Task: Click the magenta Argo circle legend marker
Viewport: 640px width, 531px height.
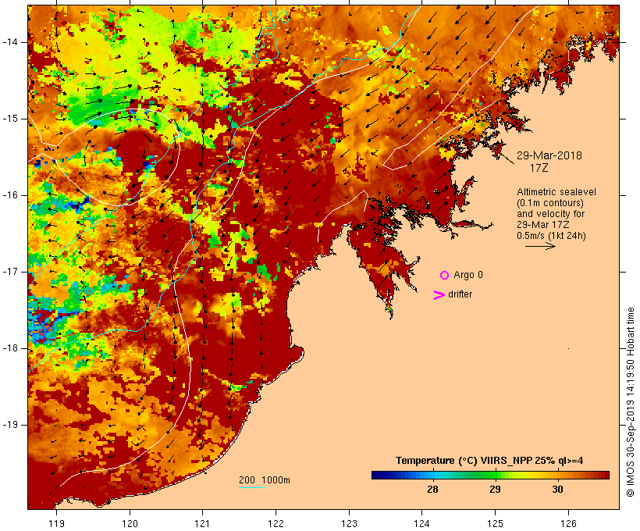Action: pyautogui.click(x=445, y=276)
